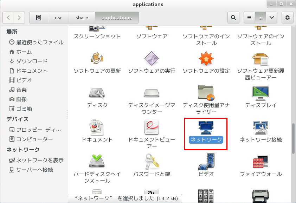
Task: Select the ディスク使用量アナライザー icon
Action: [206, 93]
